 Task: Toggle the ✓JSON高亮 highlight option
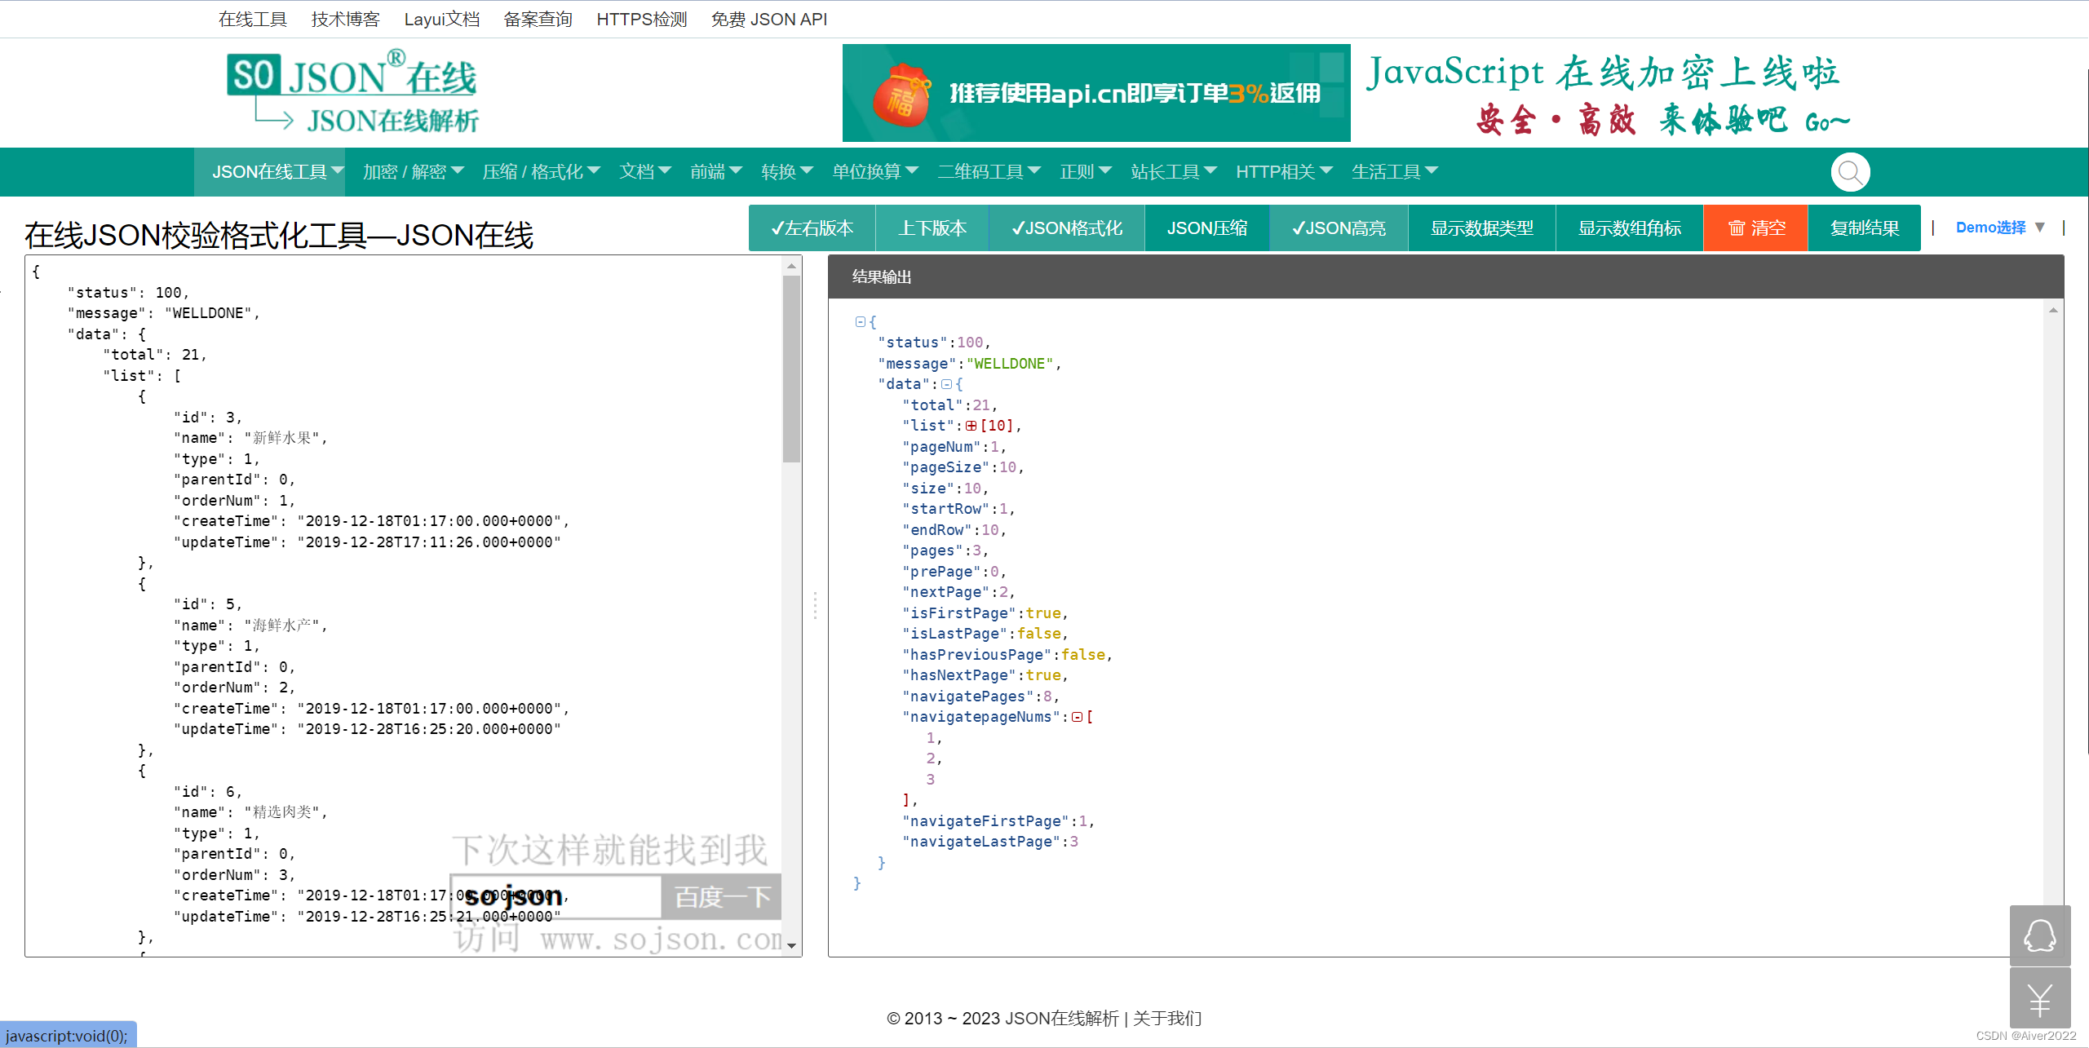pyautogui.click(x=1338, y=228)
